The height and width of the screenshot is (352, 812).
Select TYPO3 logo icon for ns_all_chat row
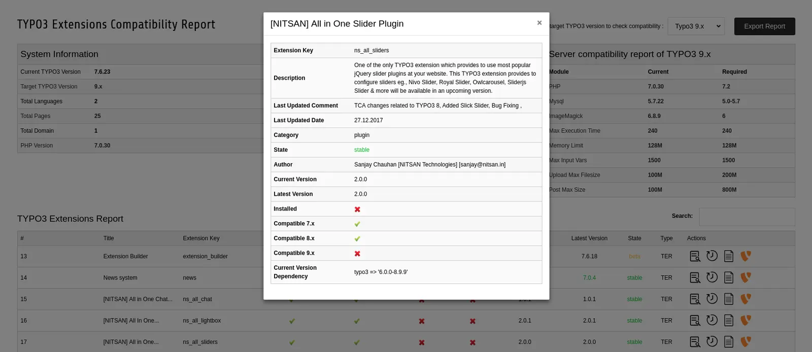pyautogui.click(x=746, y=299)
